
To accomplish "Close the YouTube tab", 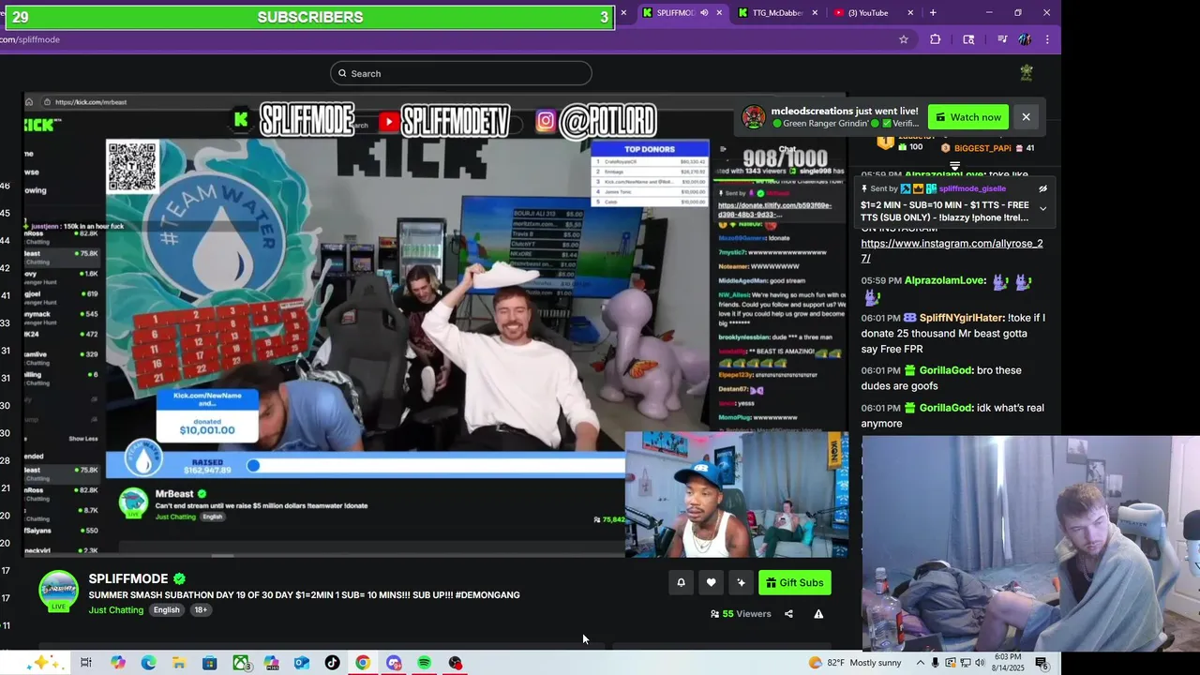I will click(910, 13).
